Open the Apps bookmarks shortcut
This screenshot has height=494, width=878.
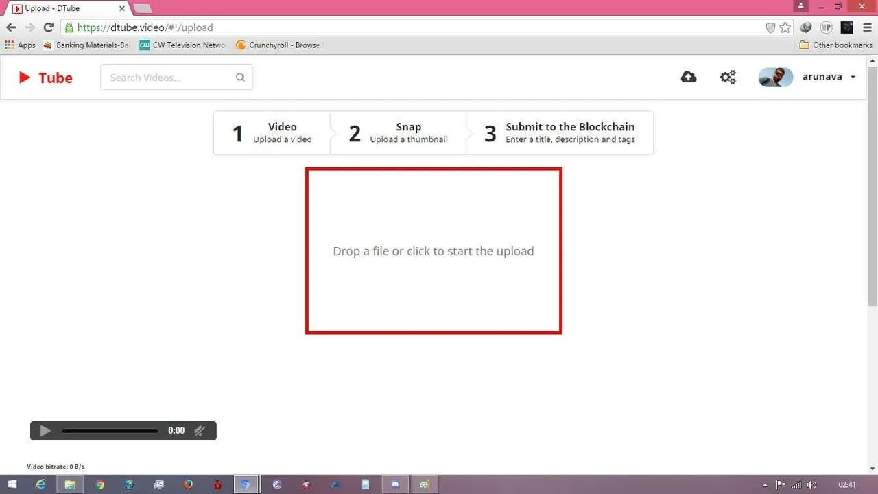[x=20, y=45]
